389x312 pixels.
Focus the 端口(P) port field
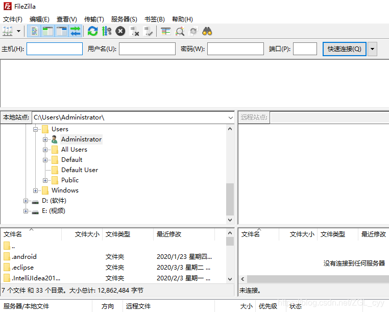(x=305, y=49)
